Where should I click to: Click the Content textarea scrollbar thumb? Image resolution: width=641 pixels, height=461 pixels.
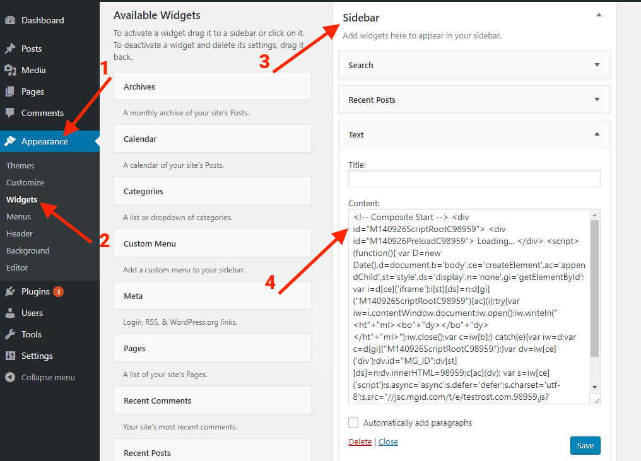pyautogui.click(x=595, y=288)
